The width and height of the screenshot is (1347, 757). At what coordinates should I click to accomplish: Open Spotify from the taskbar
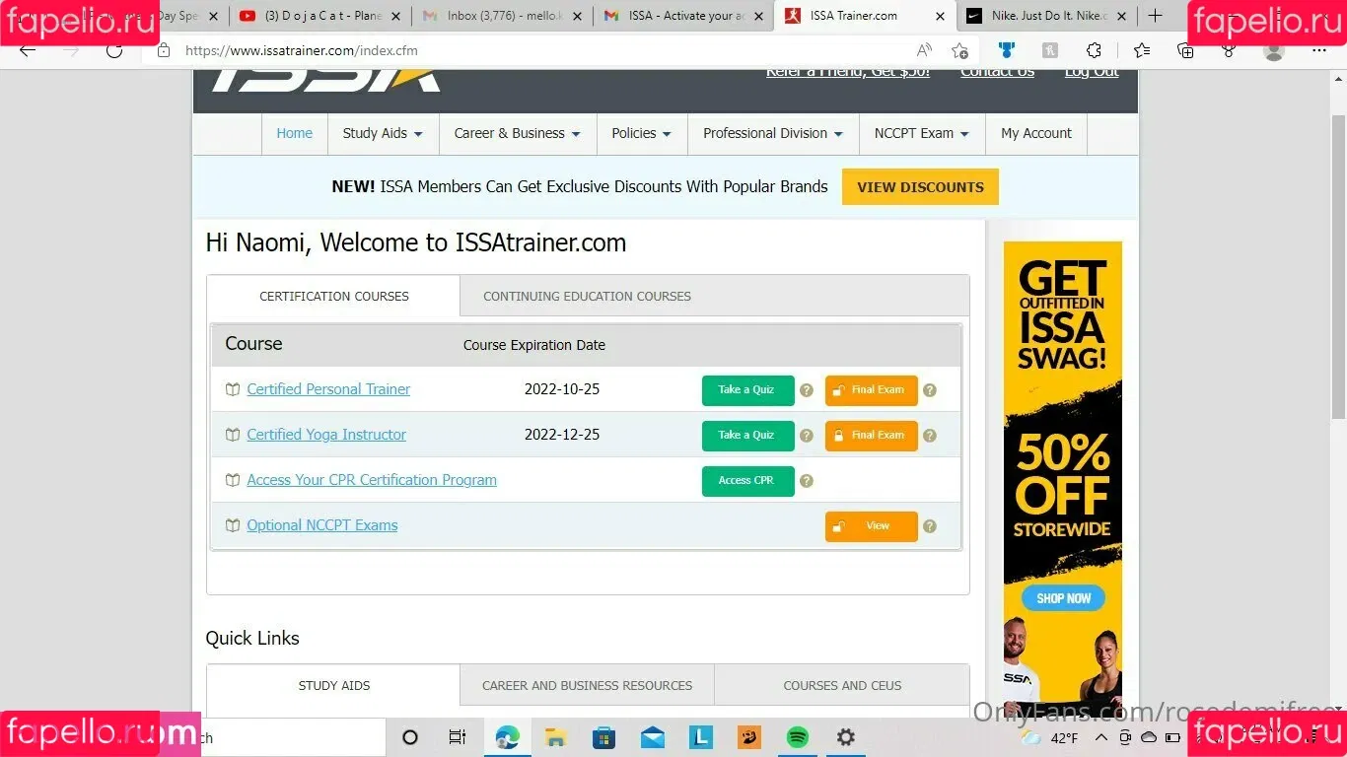pyautogui.click(x=798, y=737)
